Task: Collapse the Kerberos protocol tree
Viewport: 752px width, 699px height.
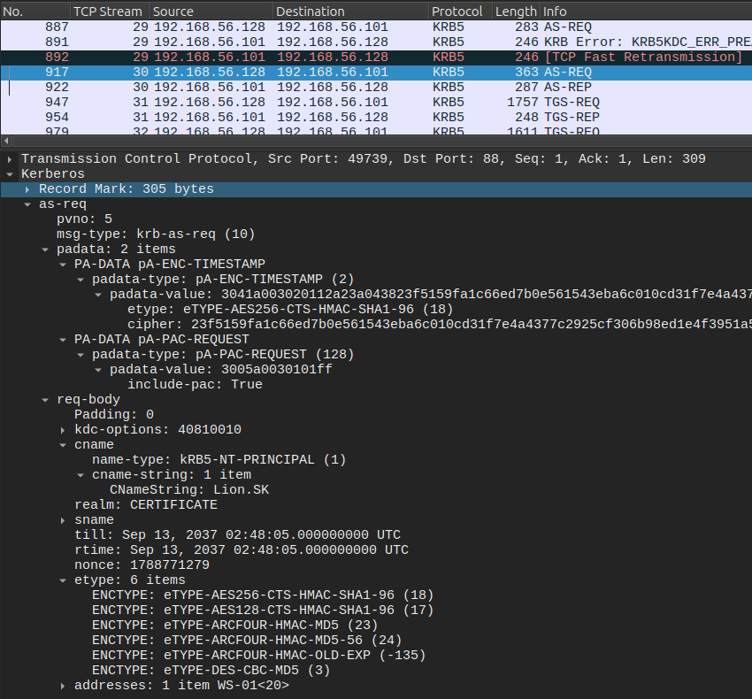Action: tap(10, 174)
